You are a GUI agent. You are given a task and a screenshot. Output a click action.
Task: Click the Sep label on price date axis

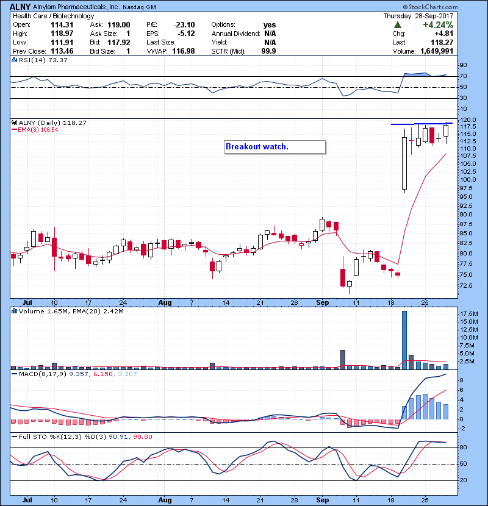[x=321, y=302]
